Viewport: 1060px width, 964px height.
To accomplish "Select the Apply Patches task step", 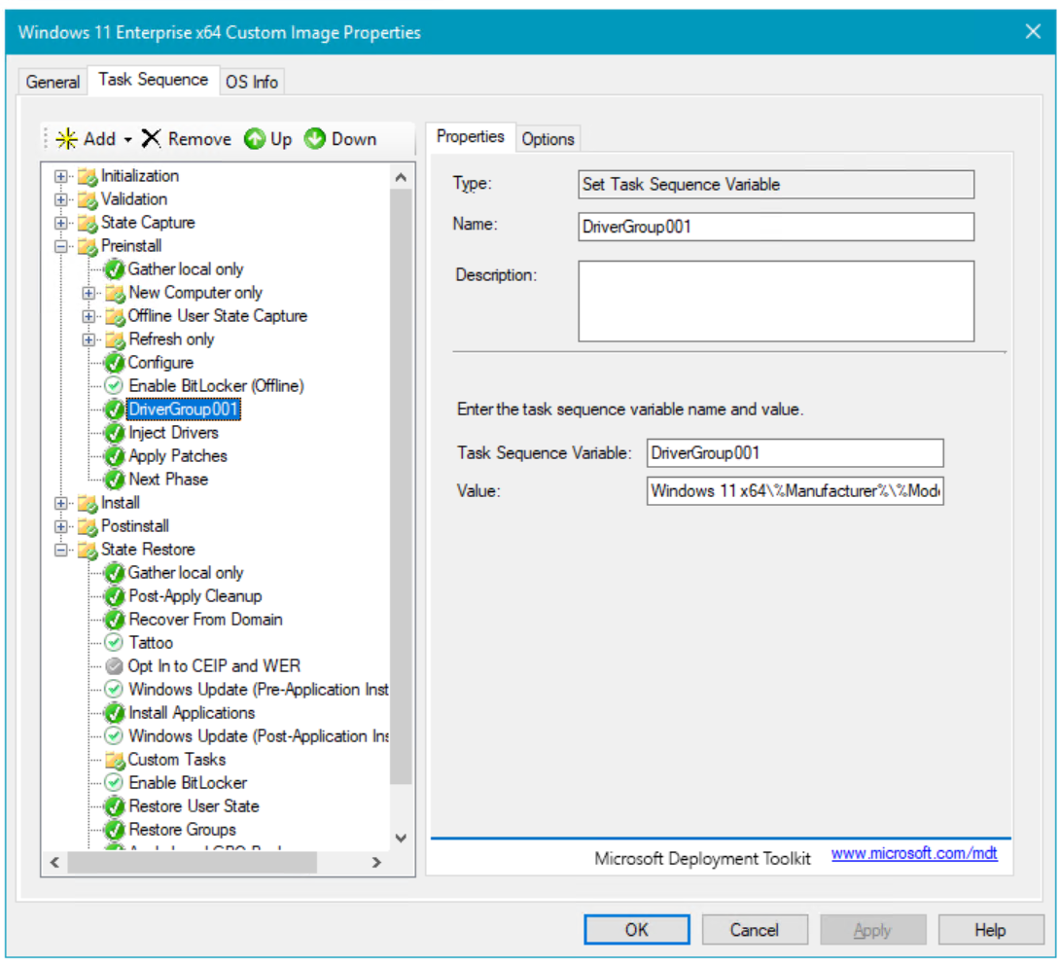I will pos(178,456).
